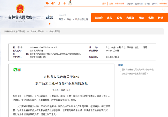The width and height of the screenshot is (168, 117).
Task: Open the Weibo icon in top bar
Action: point(53,3)
